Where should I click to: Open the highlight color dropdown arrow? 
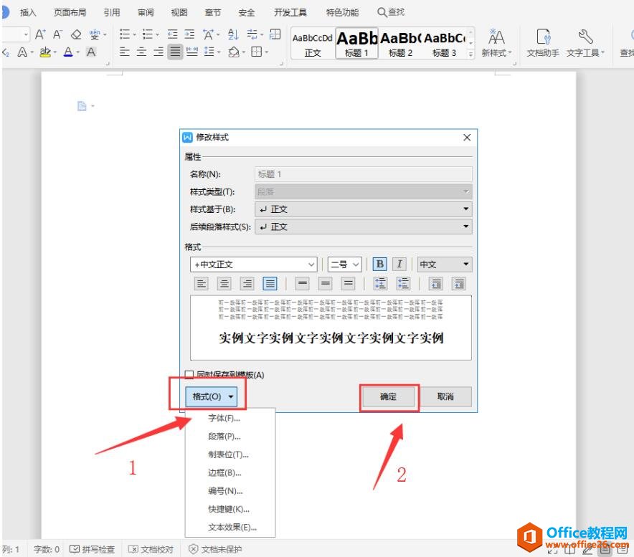[x=55, y=52]
